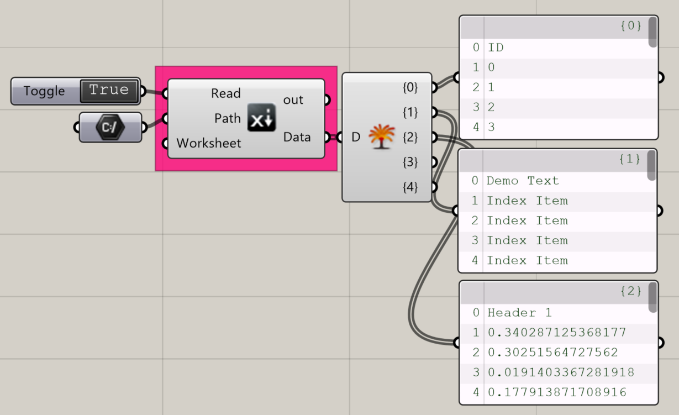Click the Excel read component icon
Screen dimensions: 679x415
click(x=261, y=118)
